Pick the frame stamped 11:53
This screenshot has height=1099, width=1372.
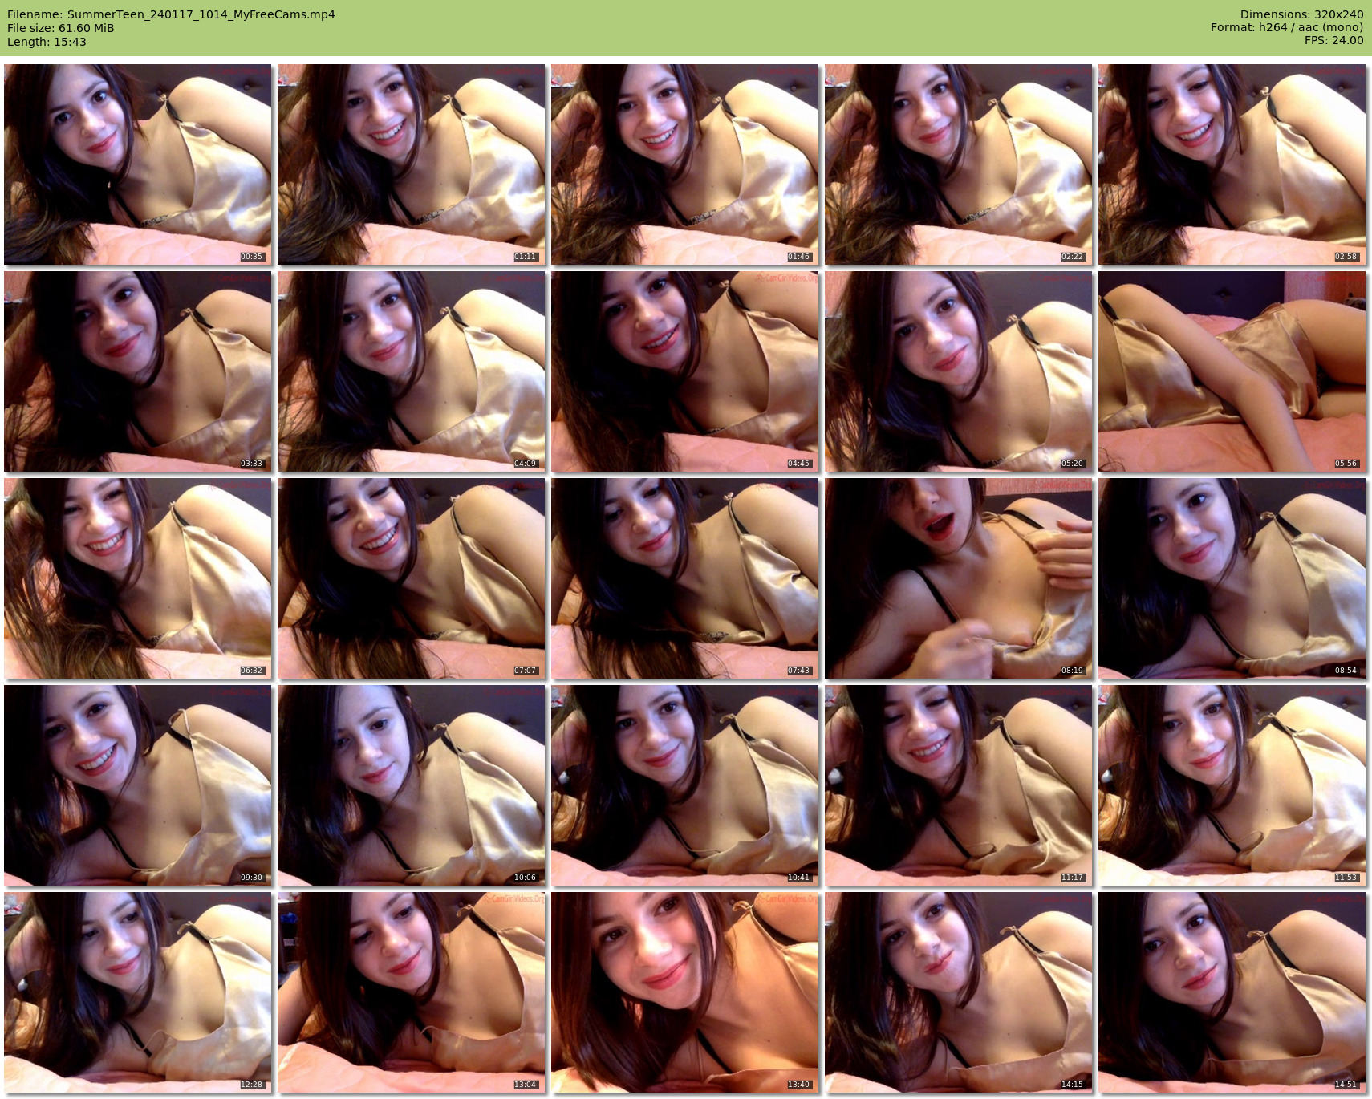(1232, 785)
